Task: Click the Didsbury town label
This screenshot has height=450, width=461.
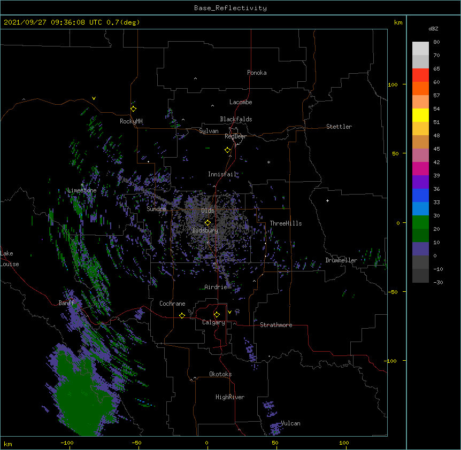Action: (x=205, y=230)
